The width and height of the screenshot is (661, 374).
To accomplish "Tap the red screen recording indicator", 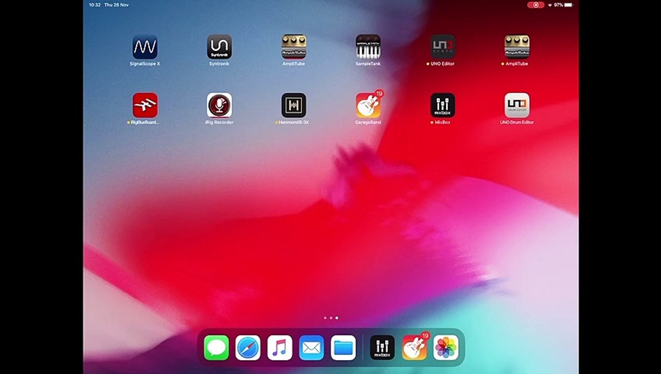I will coord(536,5).
